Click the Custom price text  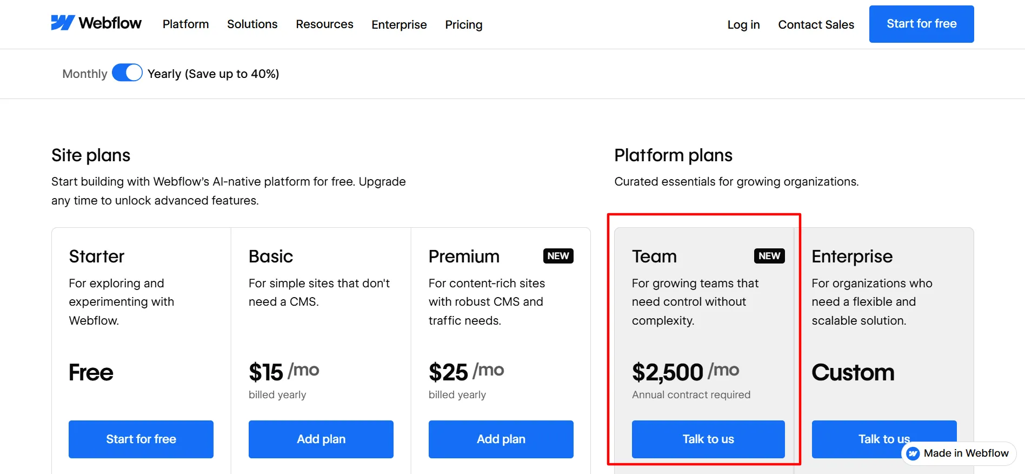tap(853, 372)
